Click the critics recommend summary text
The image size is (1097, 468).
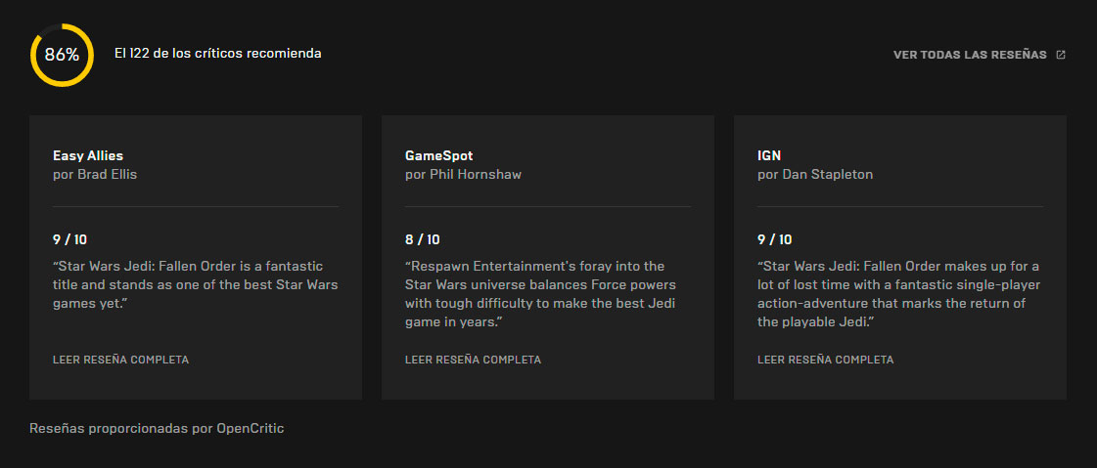point(217,54)
